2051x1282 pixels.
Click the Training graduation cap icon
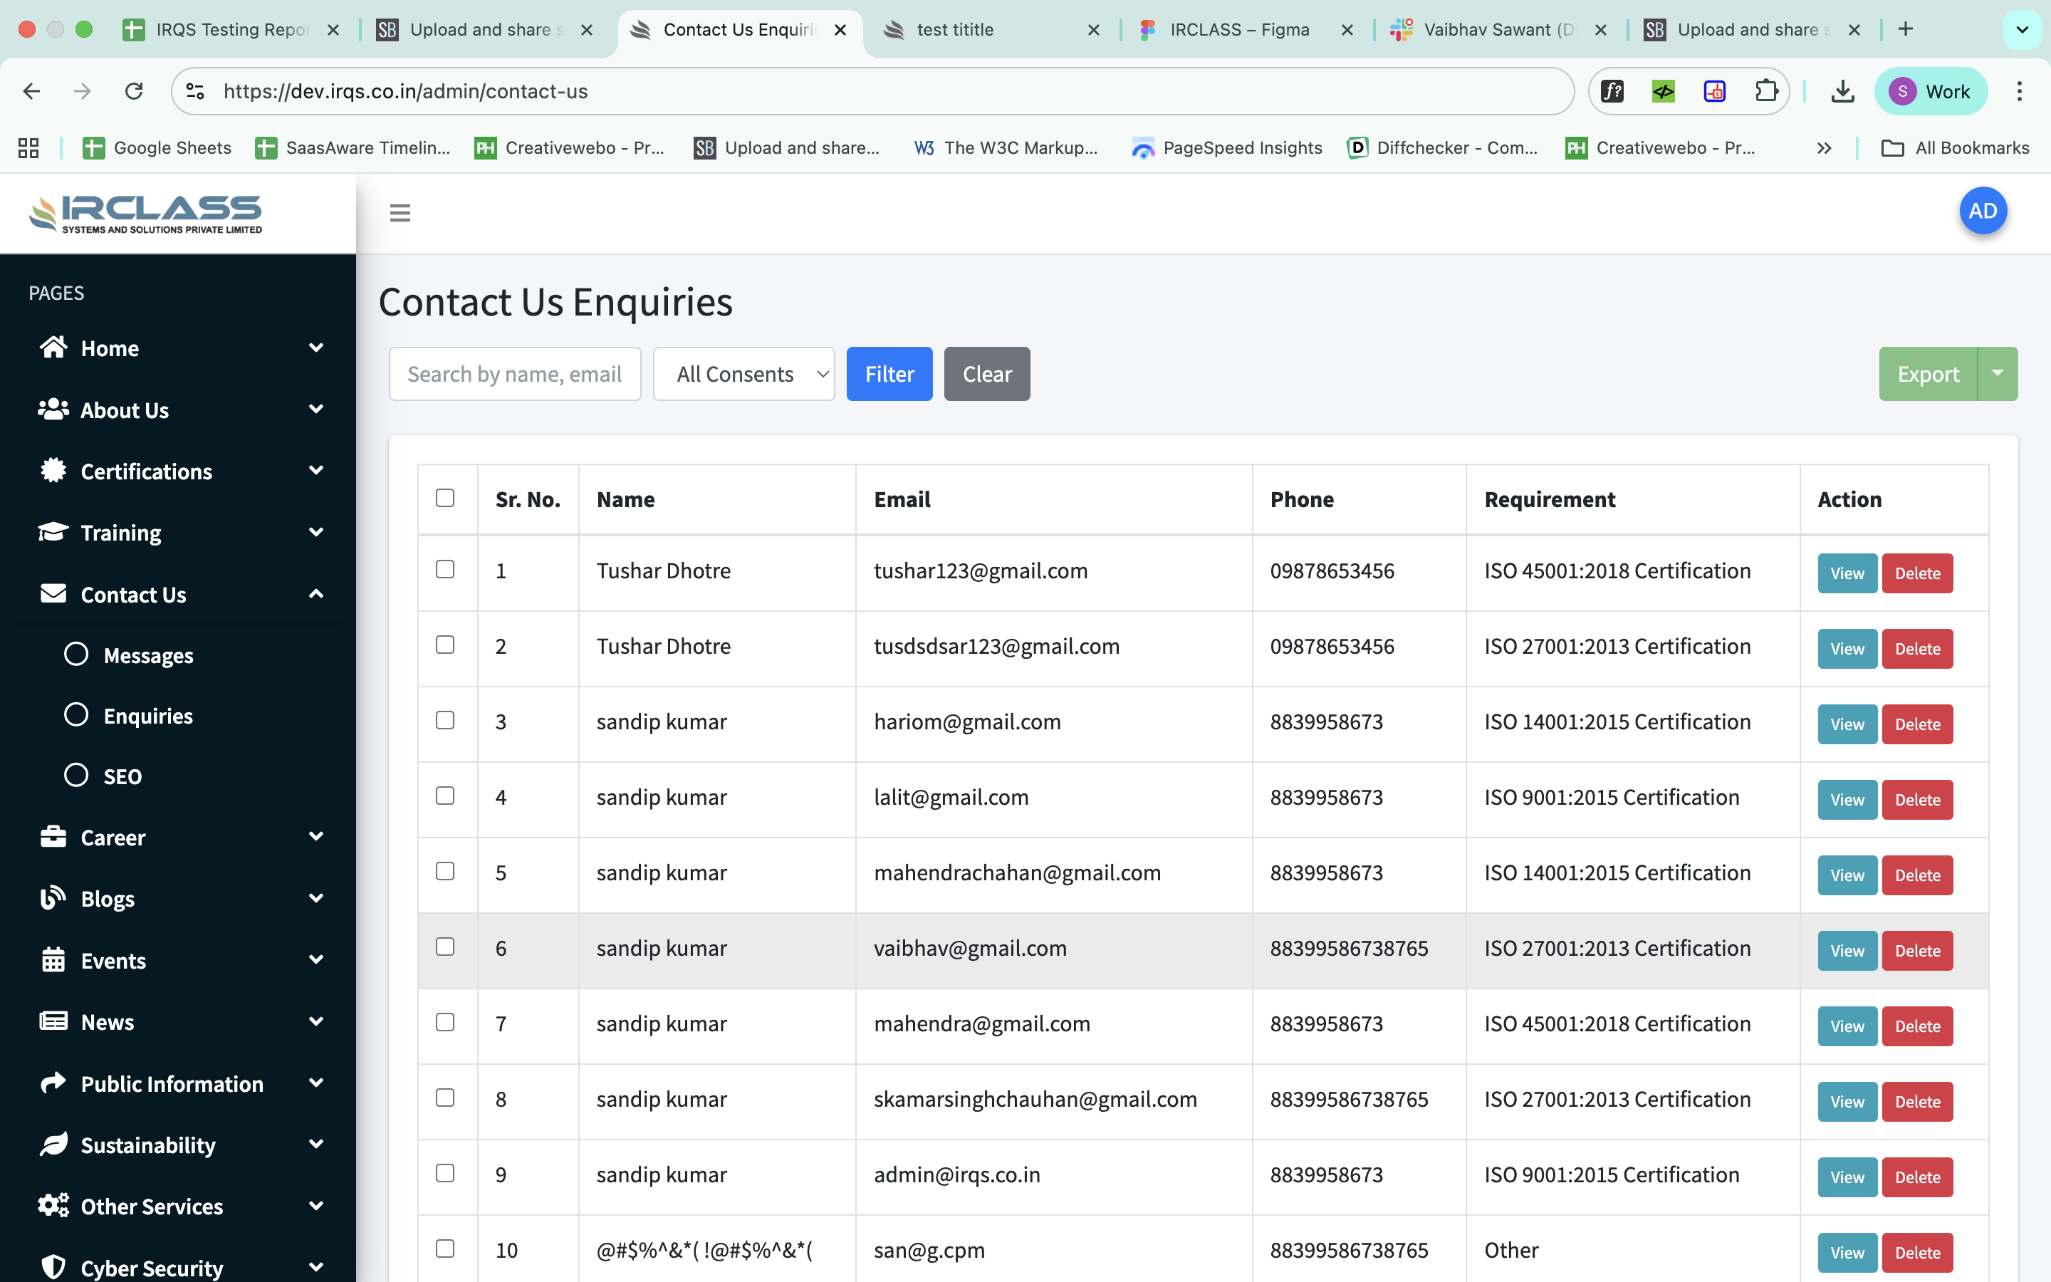pos(53,533)
